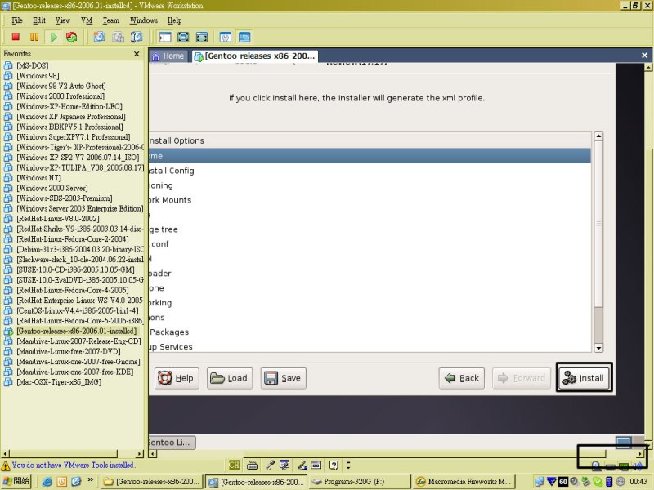Click the Internet Explorer quick launch icon
The width and height of the screenshot is (654, 490).
point(47,482)
